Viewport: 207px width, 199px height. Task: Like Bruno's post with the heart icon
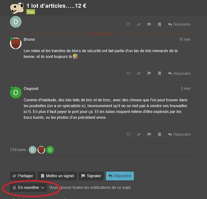click(128, 74)
